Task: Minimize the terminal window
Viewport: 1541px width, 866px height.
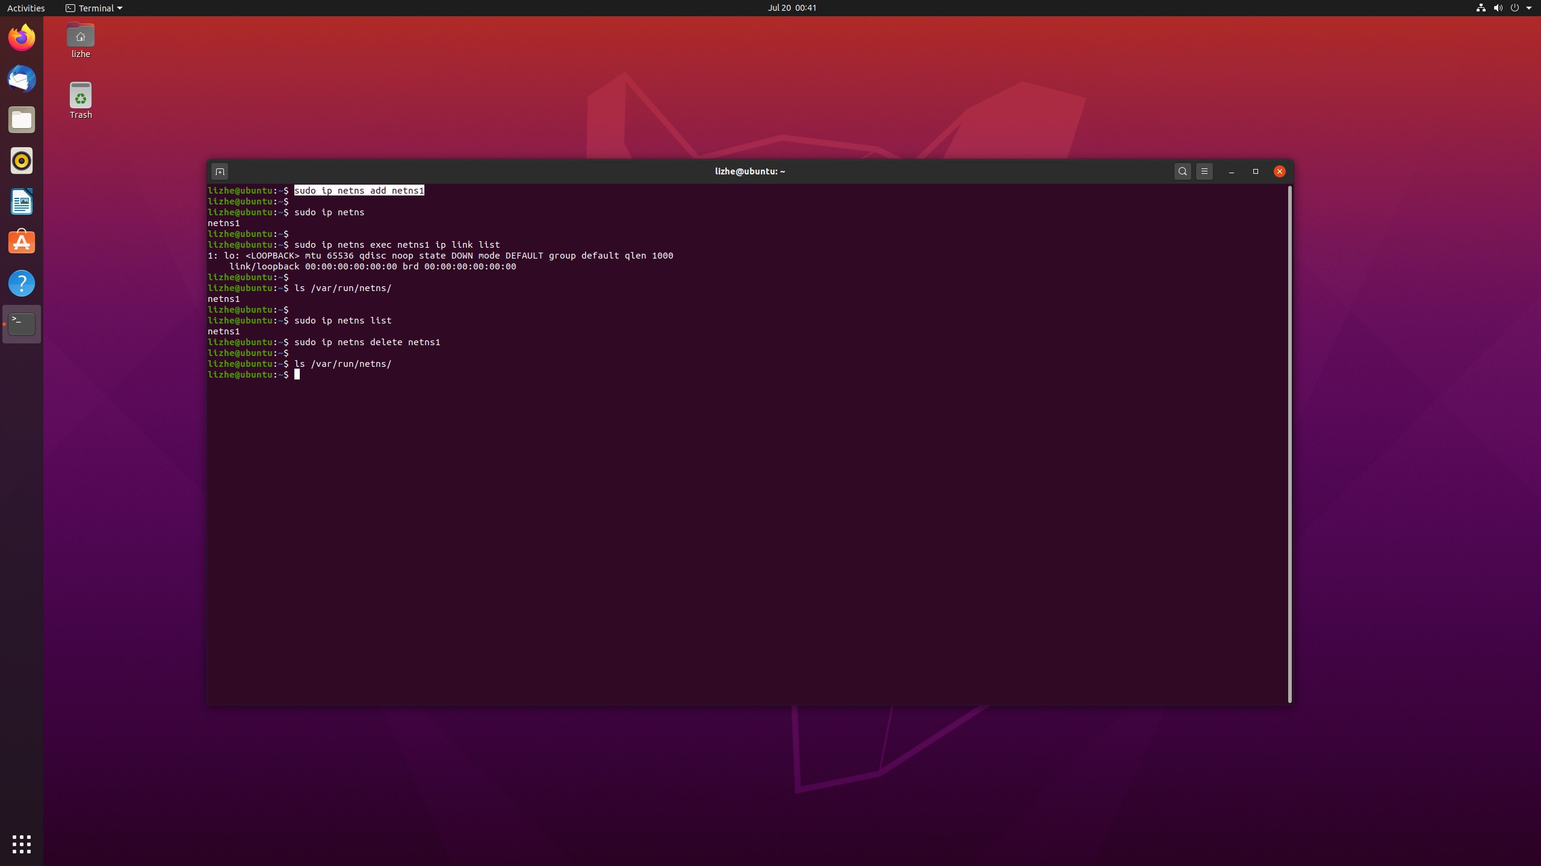Action: pyautogui.click(x=1232, y=171)
